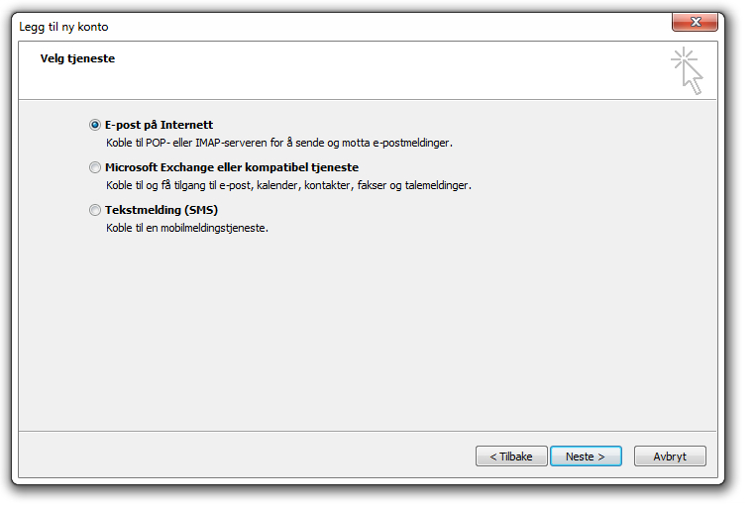Go back with the Tilbake button

(511, 456)
